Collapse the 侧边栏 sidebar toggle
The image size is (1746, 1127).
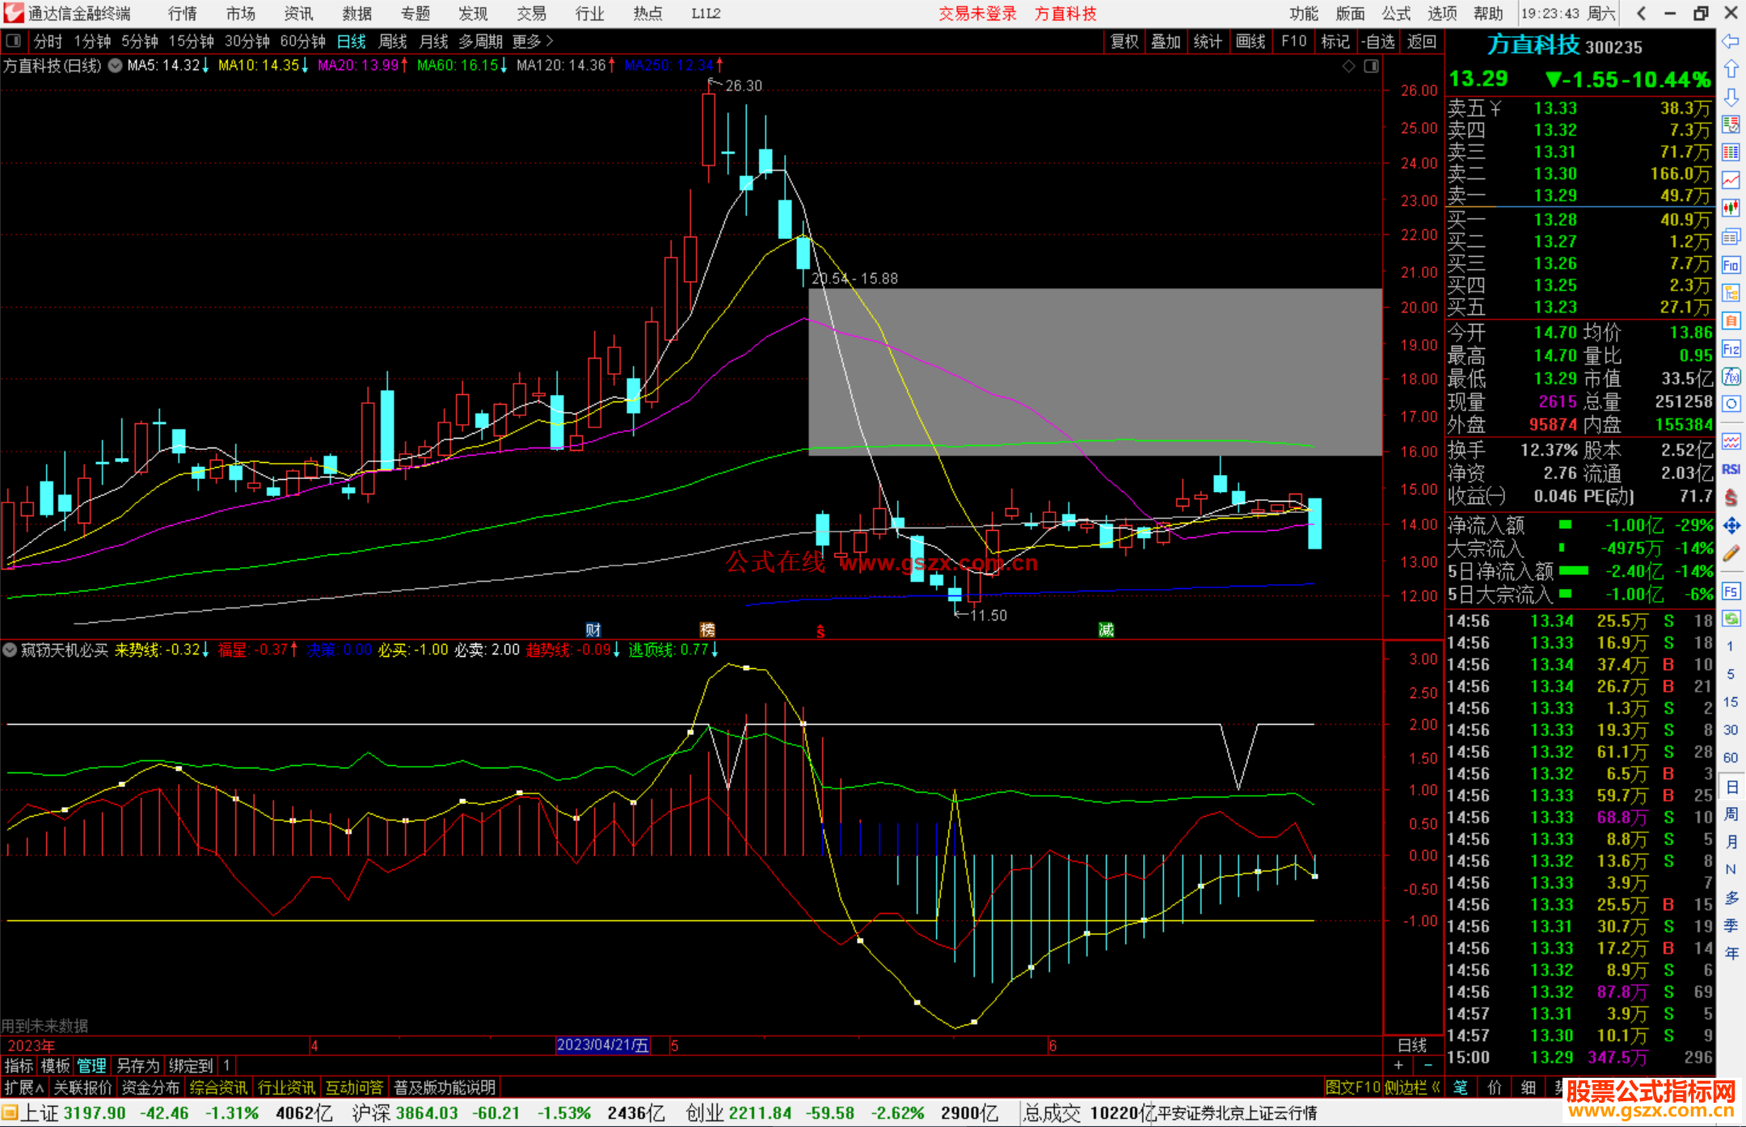pyautogui.click(x=1412, y=1087)
